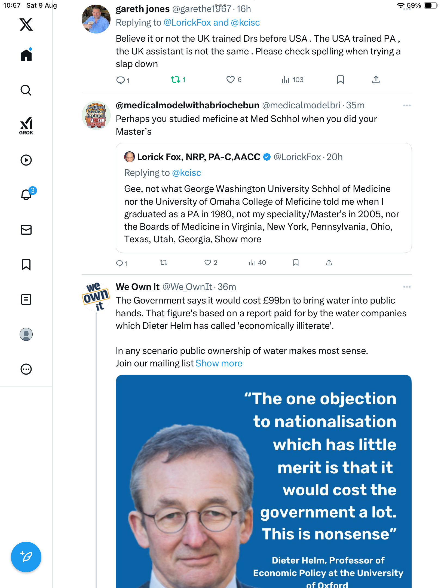Open Grok from the sidebar

[x=26, y=126]
